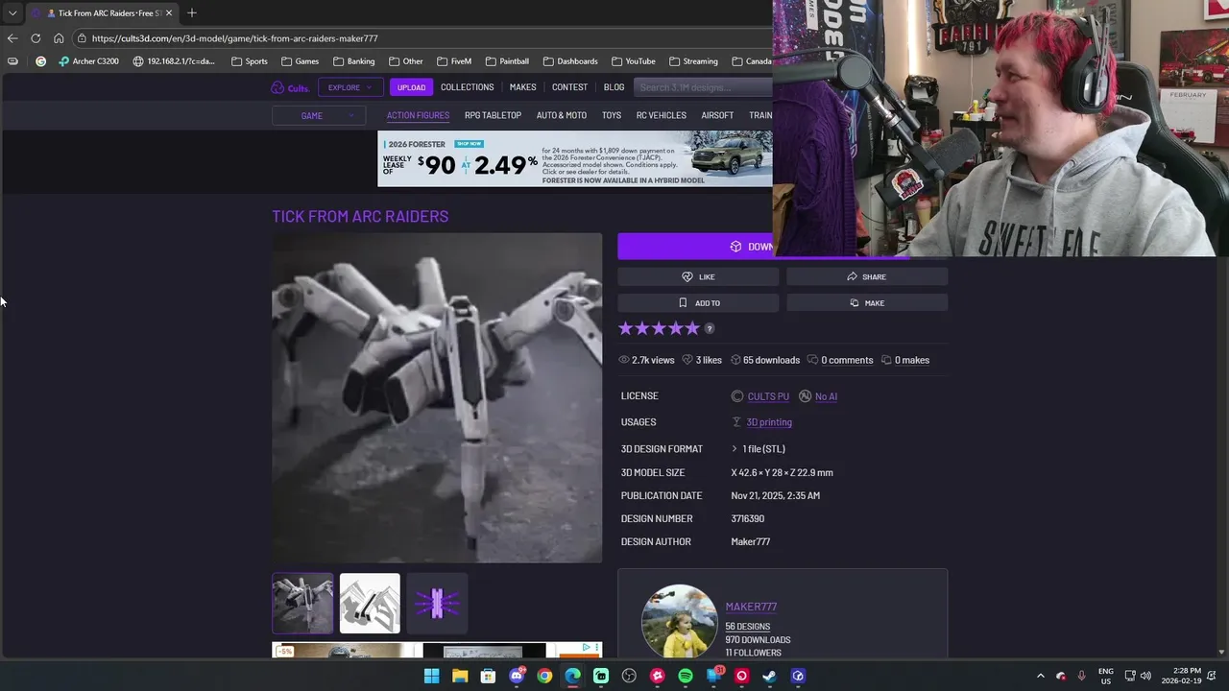Screen dimensions: 1229x691
Task: Open Spotify from the taskbar
Action: point(686,676)
